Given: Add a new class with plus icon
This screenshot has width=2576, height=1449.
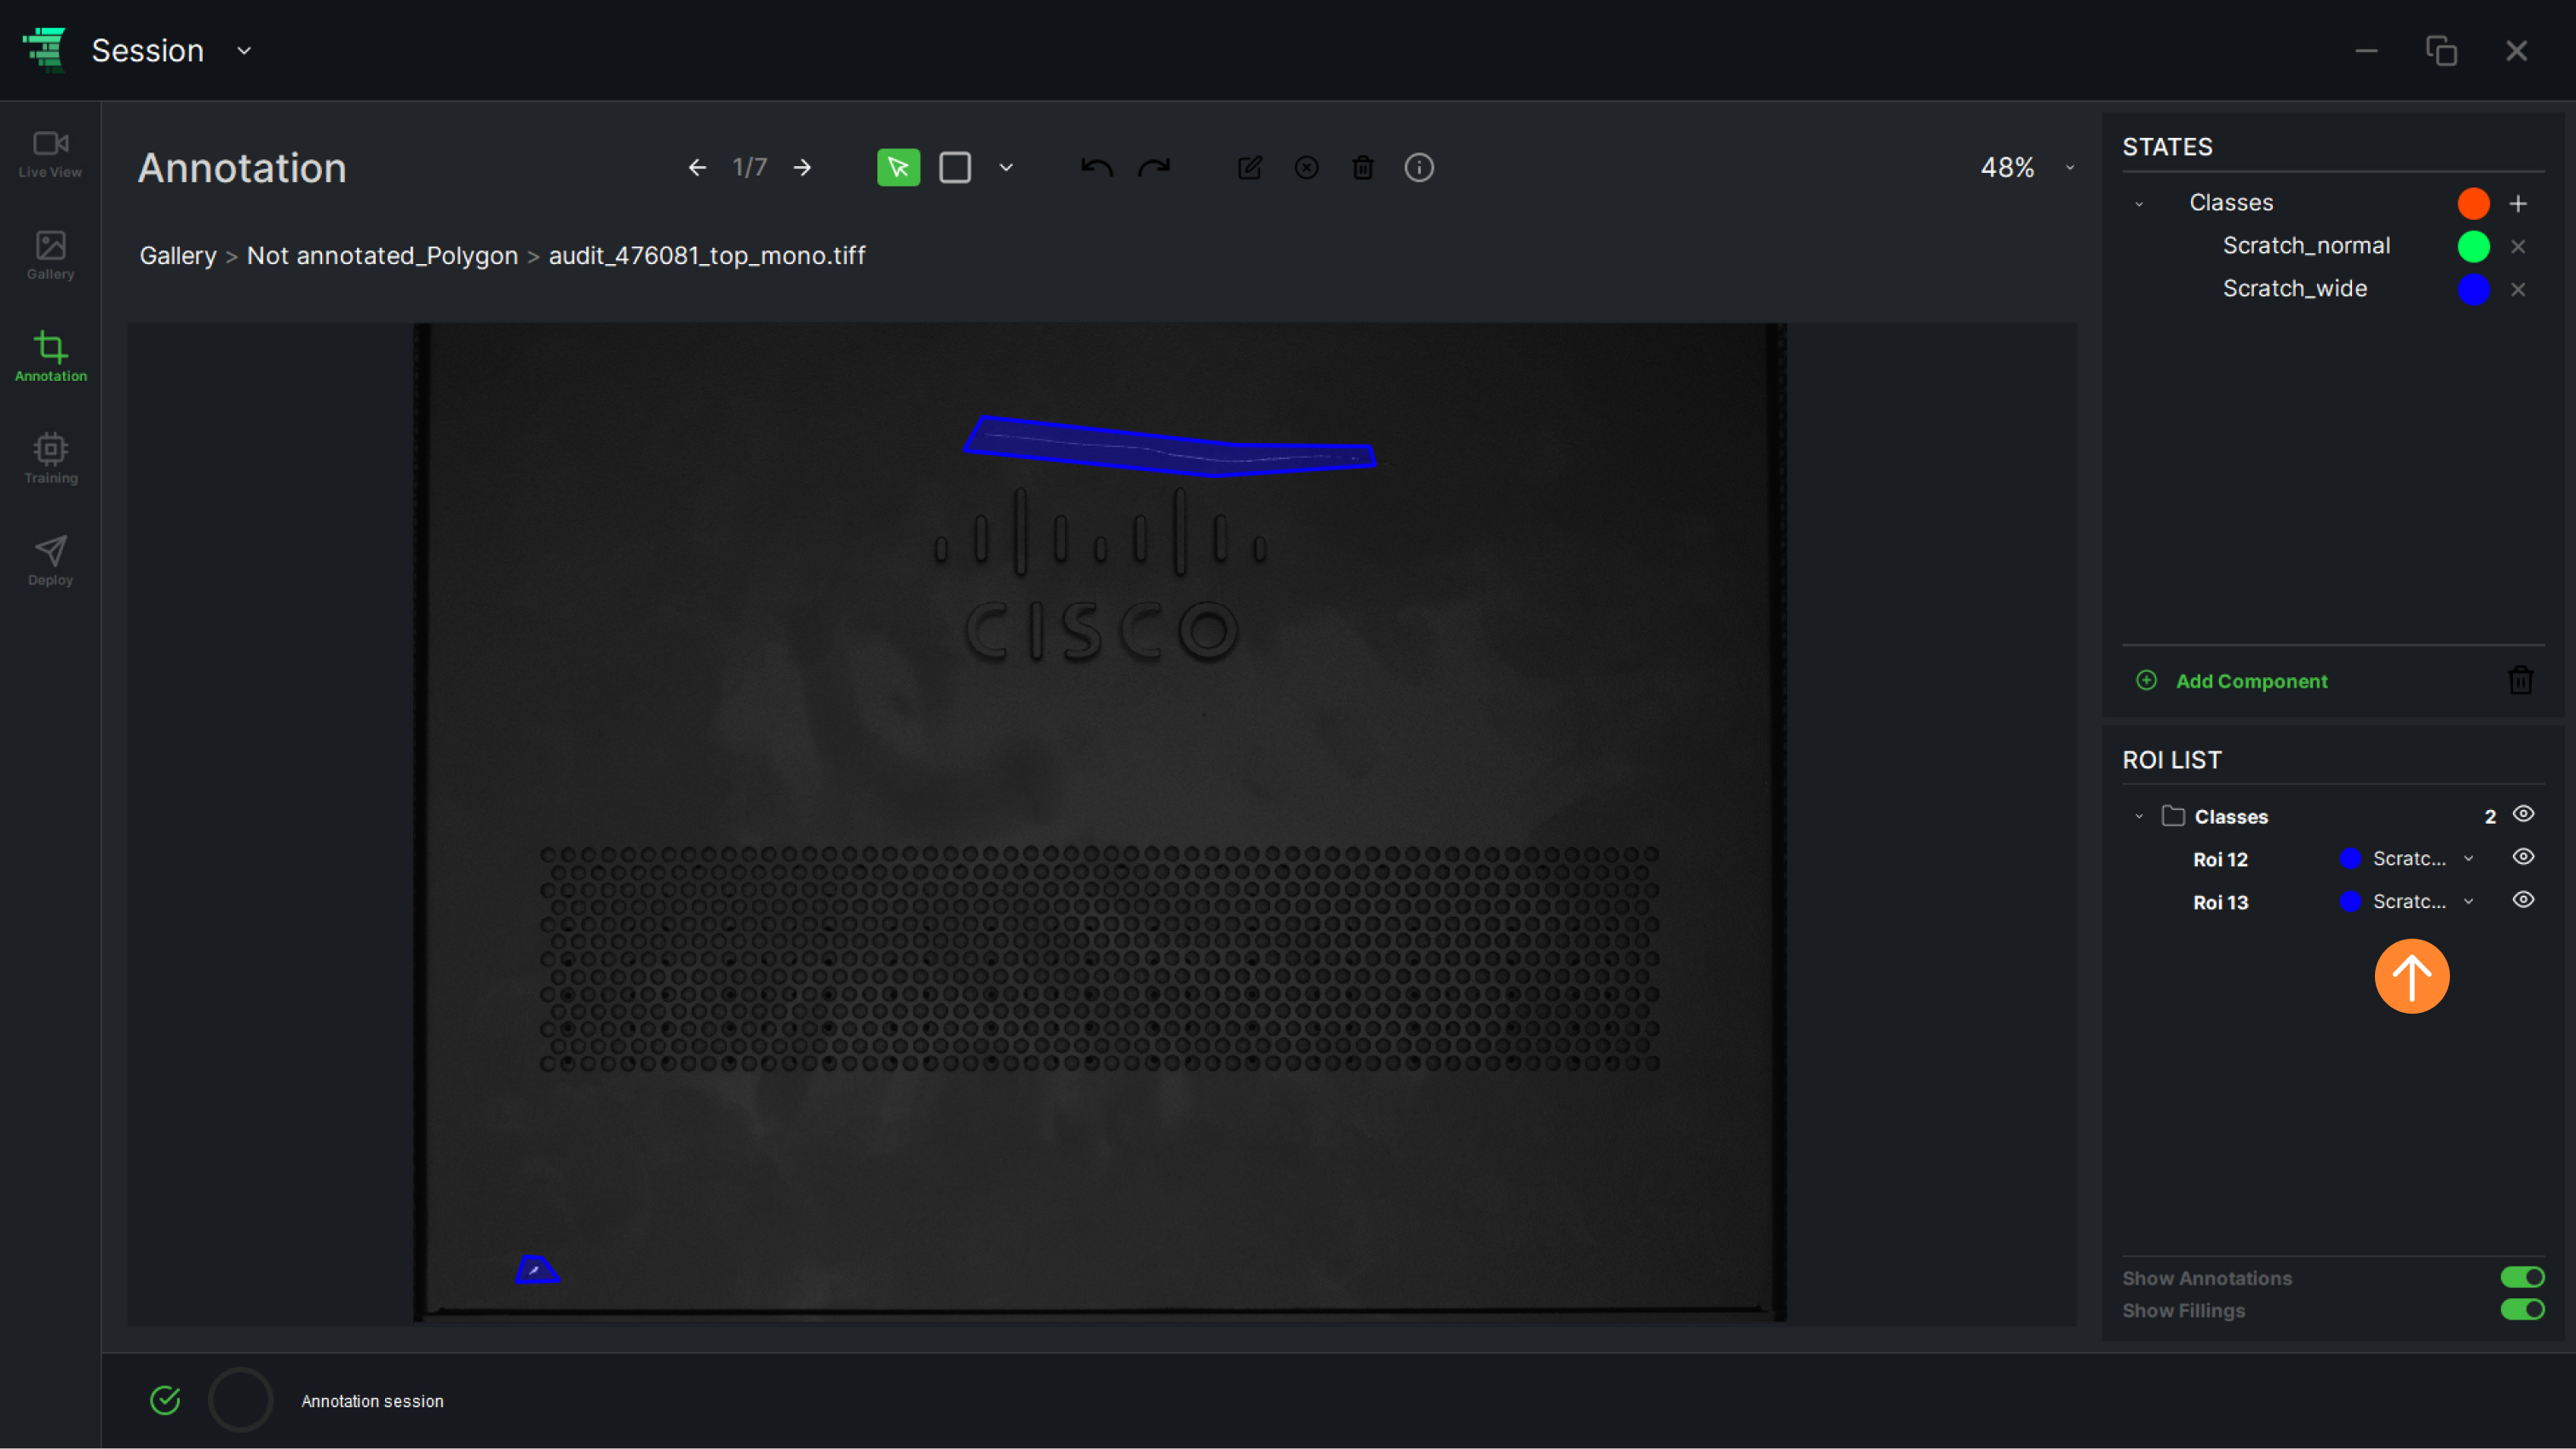Looking at the screenshot, I should pos(2518,204).
